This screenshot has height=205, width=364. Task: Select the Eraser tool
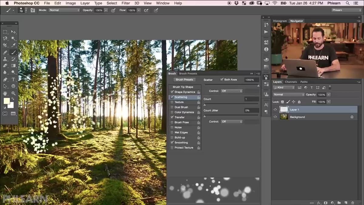[x=5, y=66]
